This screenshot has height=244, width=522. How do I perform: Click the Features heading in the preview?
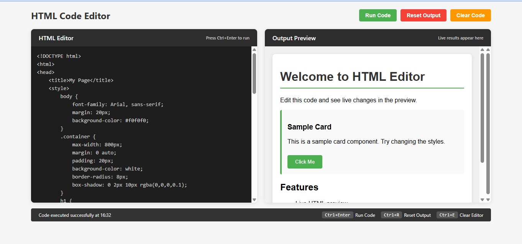[x=299, y=187]
